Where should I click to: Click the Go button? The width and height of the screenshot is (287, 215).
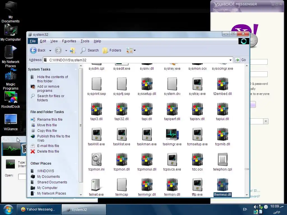[240, 60]
